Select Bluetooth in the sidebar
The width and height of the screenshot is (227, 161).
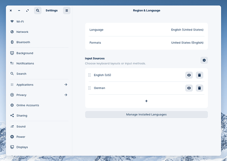(39, 42)
